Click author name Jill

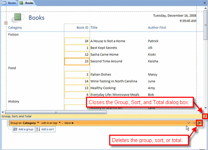150,48
